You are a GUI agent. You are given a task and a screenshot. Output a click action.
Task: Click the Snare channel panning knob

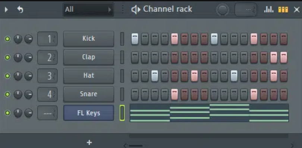18,94
